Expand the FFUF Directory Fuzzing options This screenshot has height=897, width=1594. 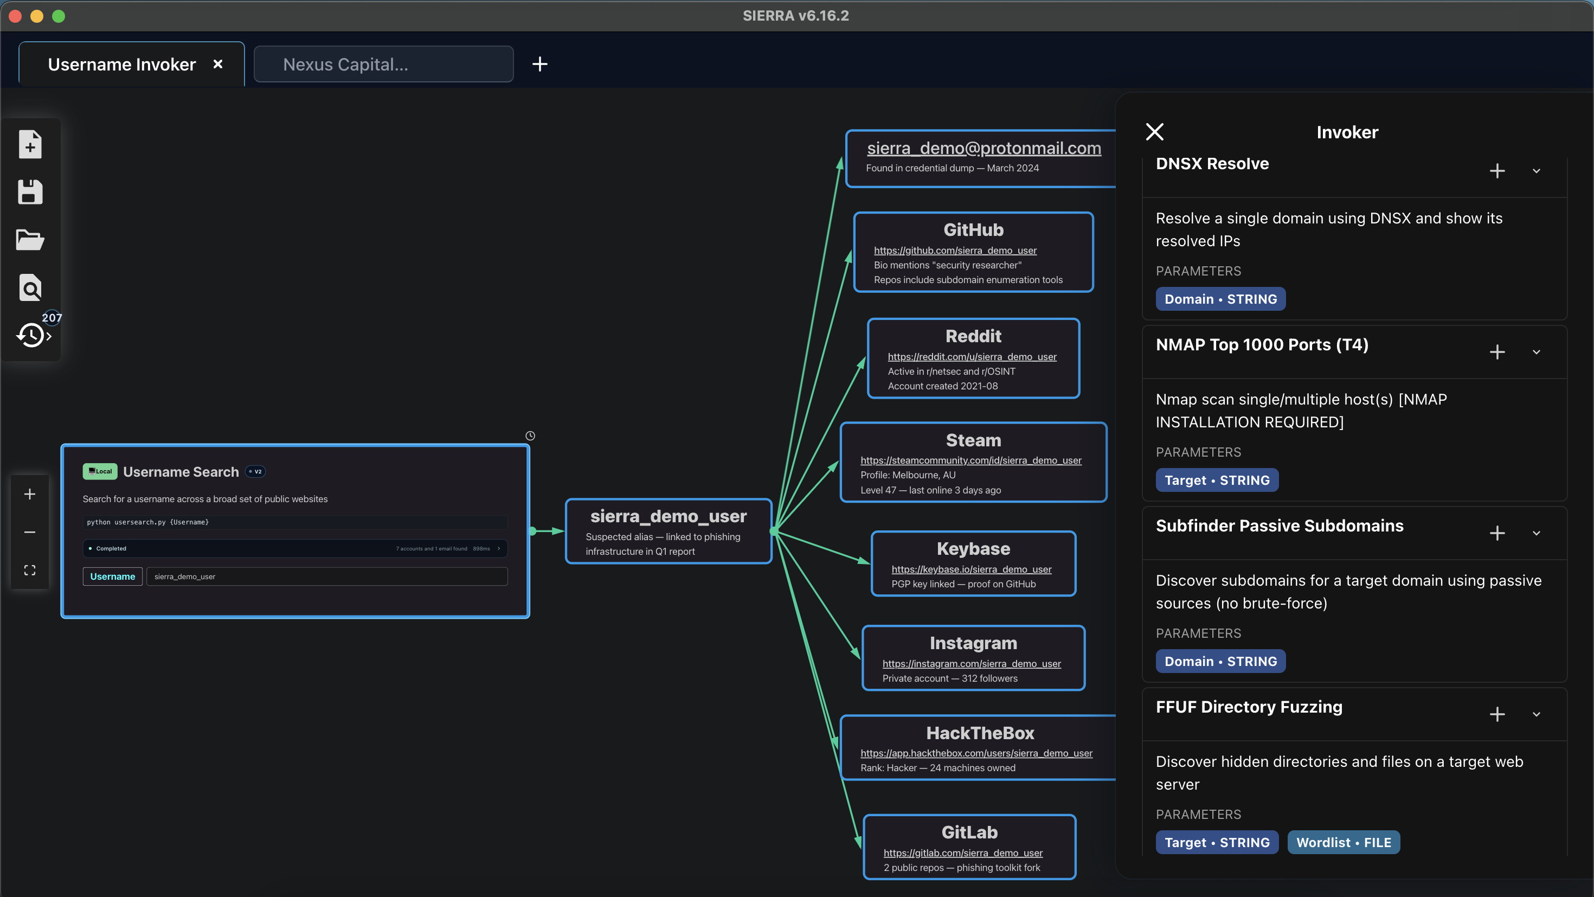pyautogui.click(x=1537, y=714)
